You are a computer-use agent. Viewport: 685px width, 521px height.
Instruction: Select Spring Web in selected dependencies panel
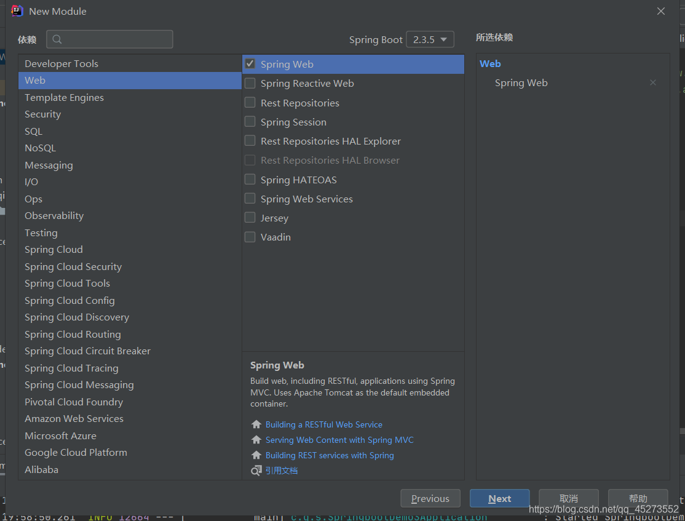point(521,82)
